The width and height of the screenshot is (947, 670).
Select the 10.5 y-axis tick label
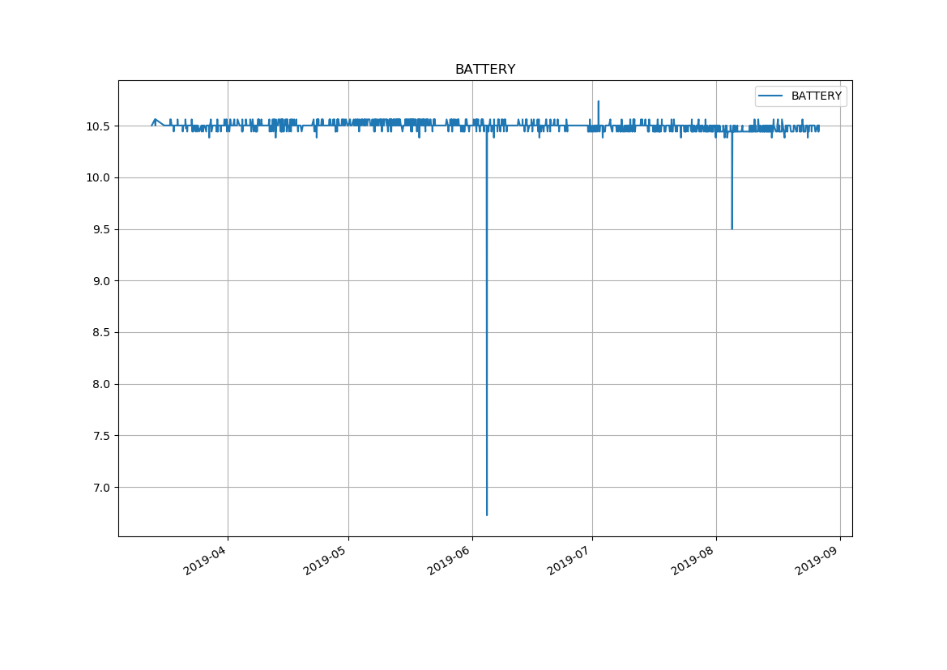(x=97, y=126)
